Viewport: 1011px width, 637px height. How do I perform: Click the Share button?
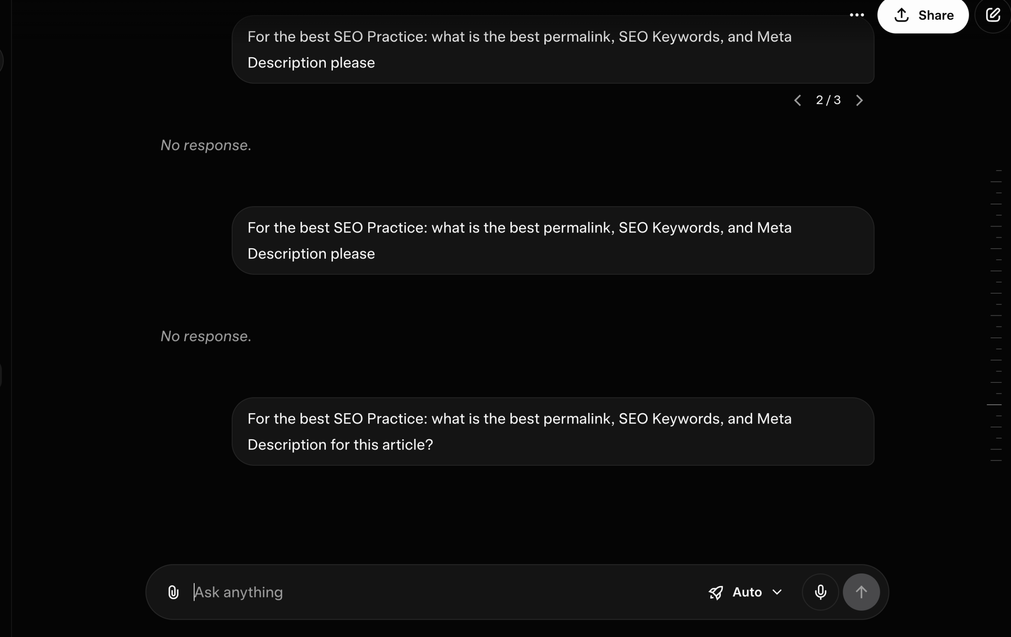coord(923,15)
